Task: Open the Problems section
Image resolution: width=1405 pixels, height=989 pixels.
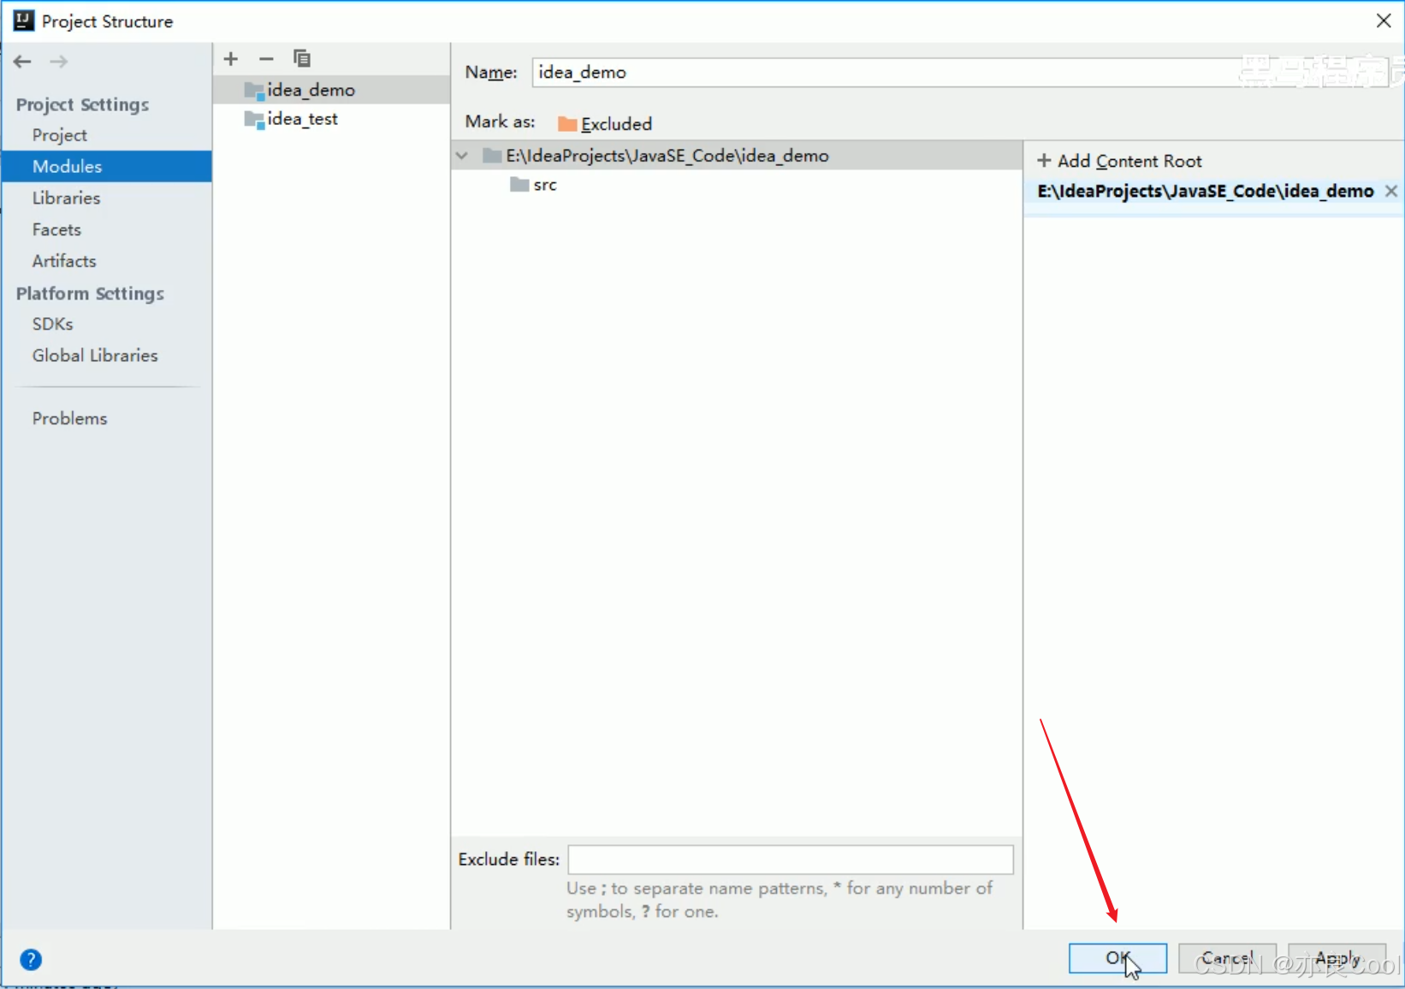Action: click(x=69, y=418)
